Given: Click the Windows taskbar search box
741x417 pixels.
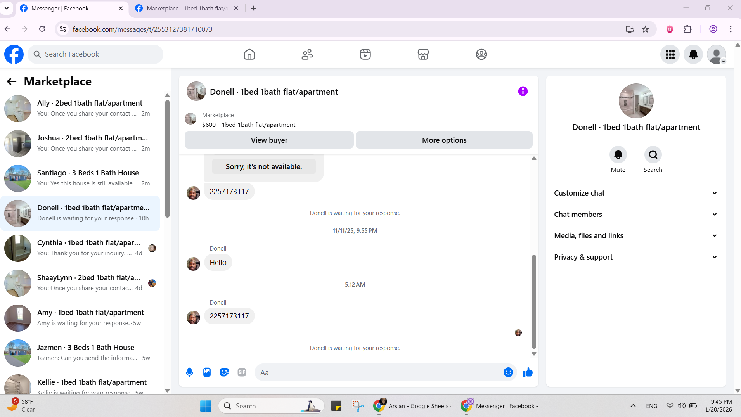Looking at the screenshot, I should [272, 406].
